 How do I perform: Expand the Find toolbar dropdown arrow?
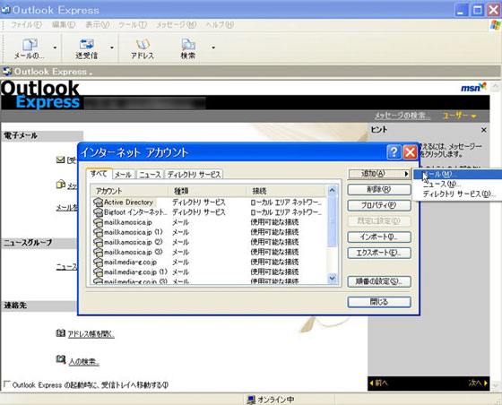[x=213, y=48]
